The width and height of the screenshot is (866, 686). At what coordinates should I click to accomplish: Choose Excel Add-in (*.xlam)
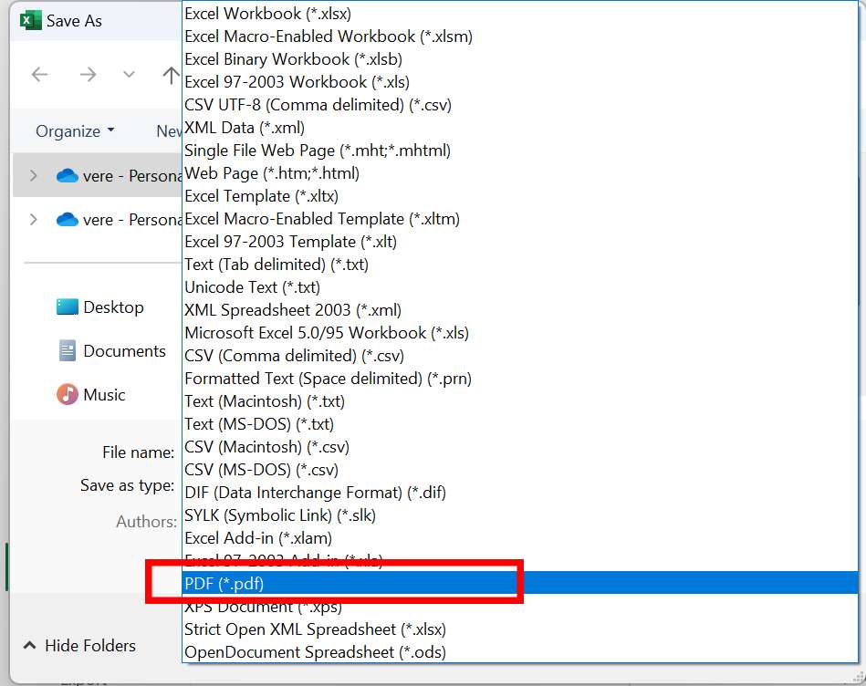520,538
